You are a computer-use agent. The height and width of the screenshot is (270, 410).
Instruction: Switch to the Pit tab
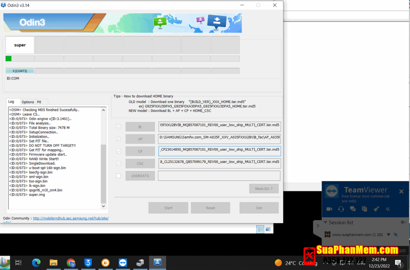click(x=40, y=102)
